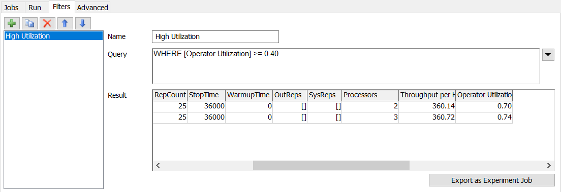Click the Name input field

215,37
